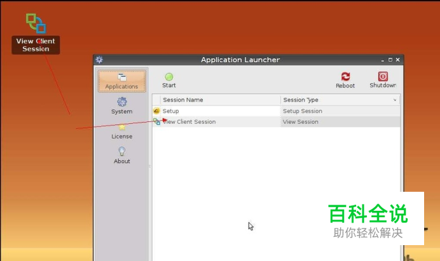The height and width of the screenshot is (261, 440).
Task: Expand the column chooser arrow in header
Action: pyautogui.click(x=395, y=100)
